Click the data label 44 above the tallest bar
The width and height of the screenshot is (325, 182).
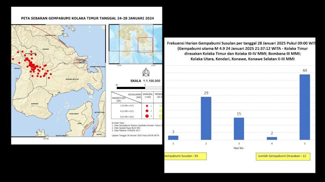coord(305,70)
